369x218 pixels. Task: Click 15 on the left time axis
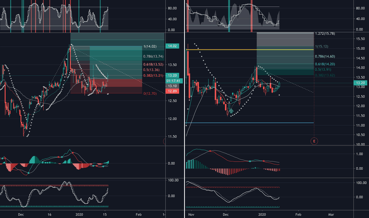coord(105,214)
